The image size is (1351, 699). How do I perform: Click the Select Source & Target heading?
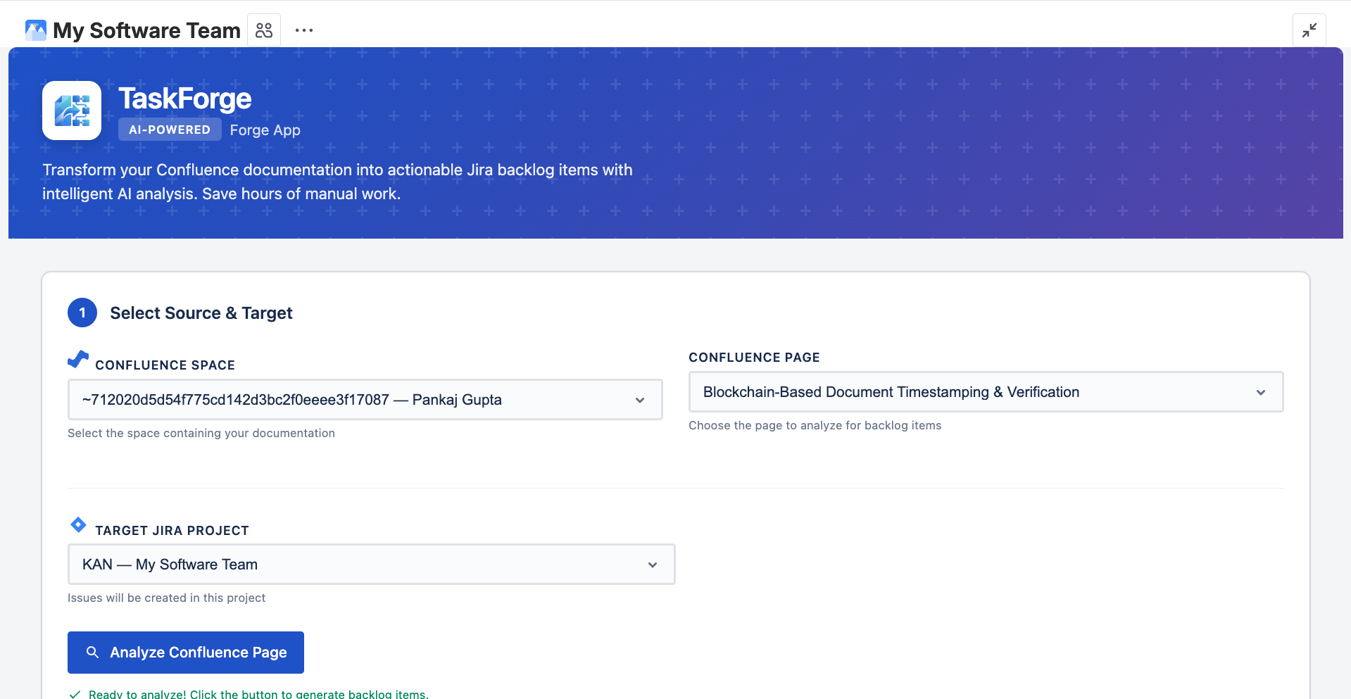(201, 313)
